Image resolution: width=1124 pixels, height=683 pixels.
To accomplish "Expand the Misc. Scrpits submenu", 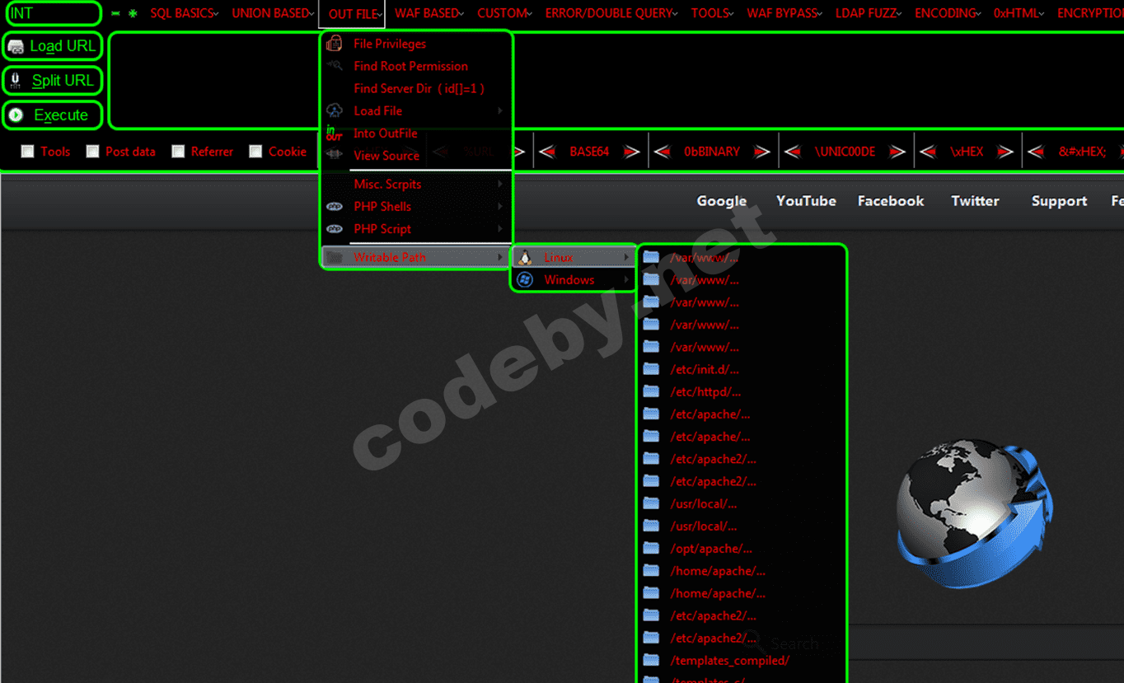I will (x=416, y=185).
